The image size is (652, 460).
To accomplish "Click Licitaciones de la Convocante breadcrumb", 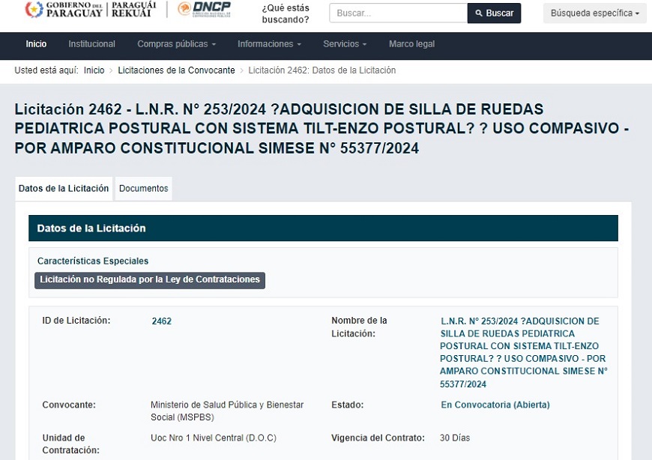I will (x=177, y=70).
